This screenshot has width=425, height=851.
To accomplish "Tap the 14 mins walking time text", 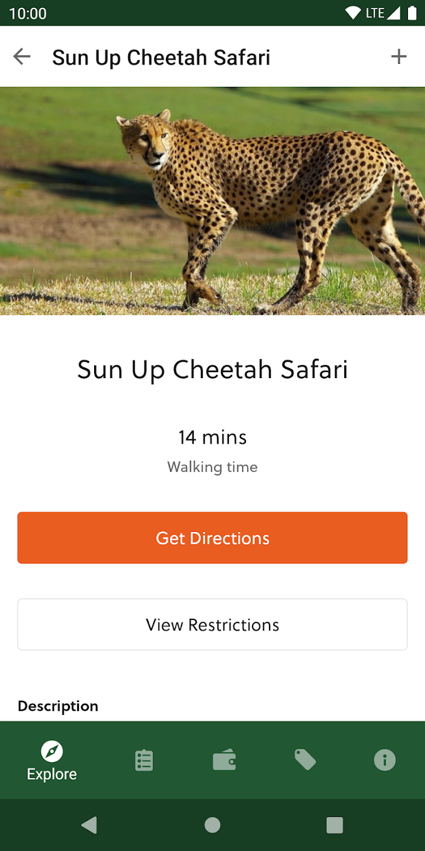I will [212, 437].
